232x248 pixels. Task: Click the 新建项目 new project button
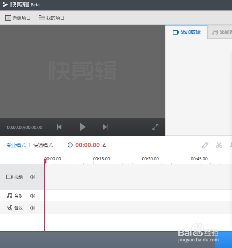coord(18,18)
